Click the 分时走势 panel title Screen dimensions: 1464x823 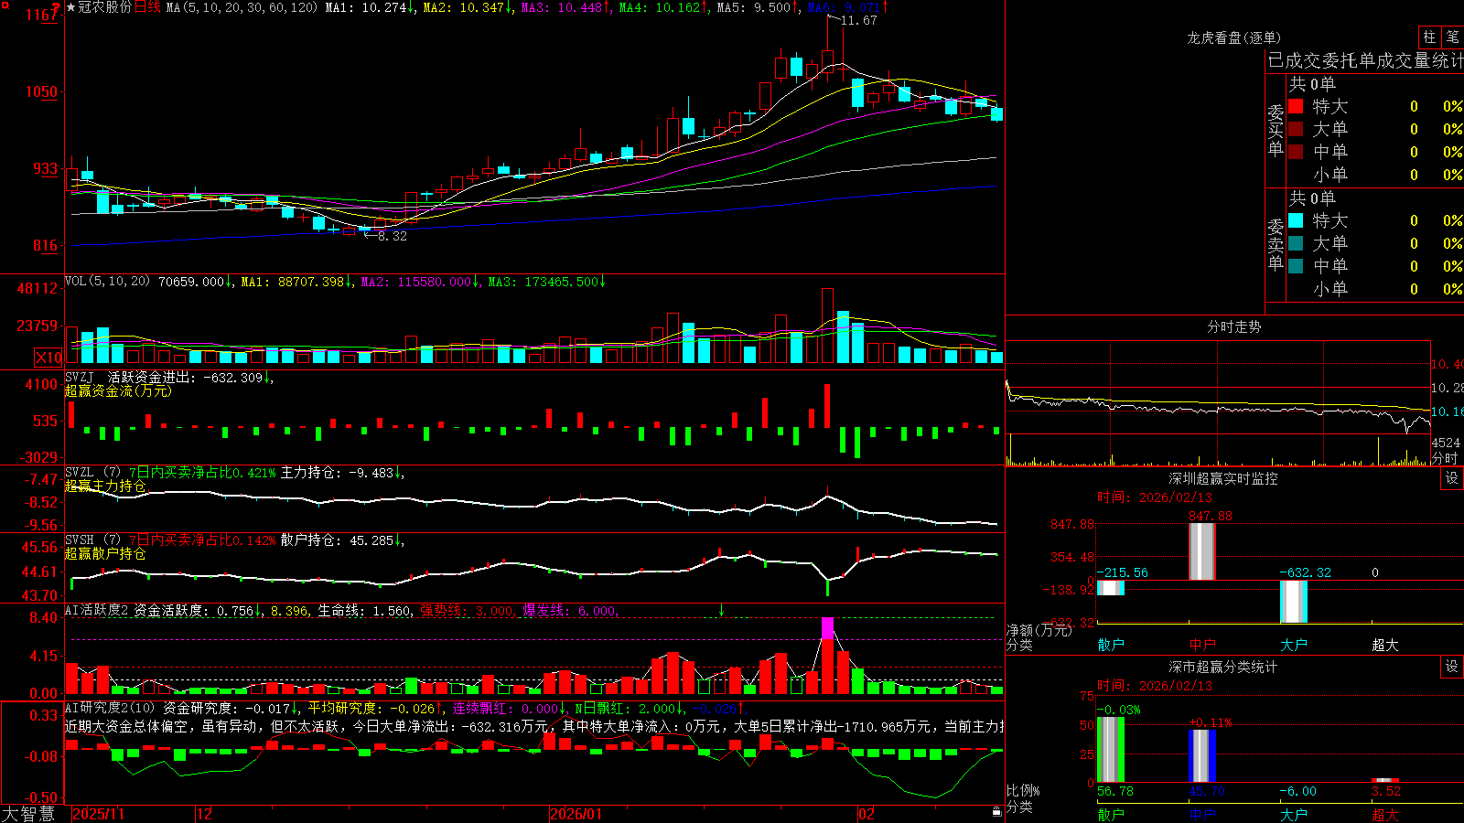point(1233,326)
